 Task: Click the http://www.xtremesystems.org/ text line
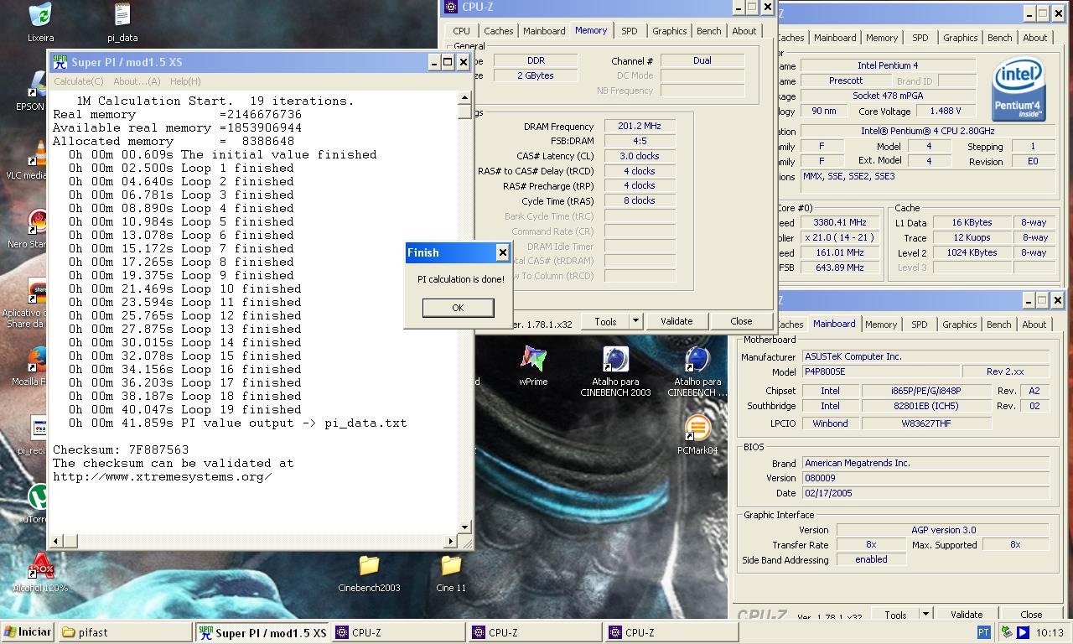click(163, 477)
